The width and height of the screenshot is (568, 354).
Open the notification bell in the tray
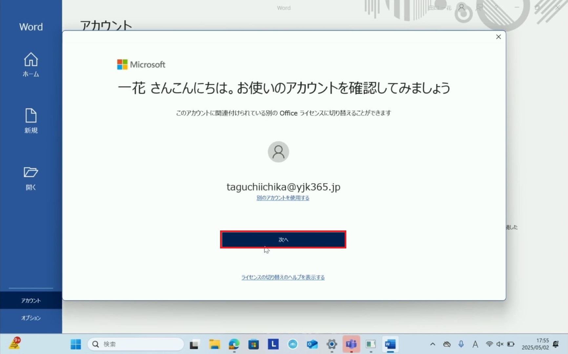pos(556,344)
